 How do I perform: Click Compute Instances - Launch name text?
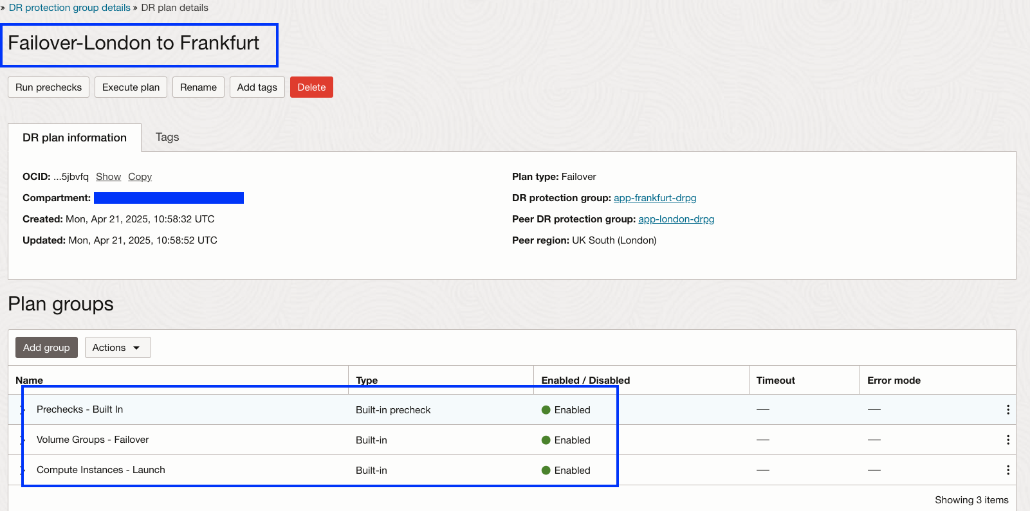[101, 470]
